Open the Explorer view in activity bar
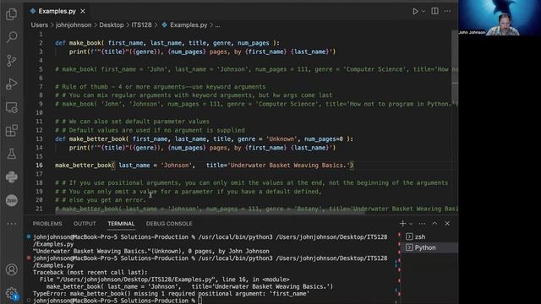The width and height of the screenshot is (541, 304). tap(11, 14)
